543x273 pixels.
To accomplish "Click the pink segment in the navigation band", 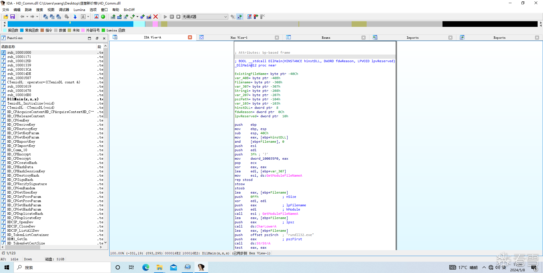I will (155, 24).
